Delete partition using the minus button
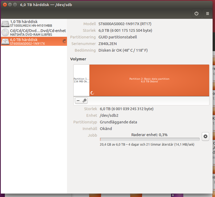215x197 pixels. pos(78,101)
